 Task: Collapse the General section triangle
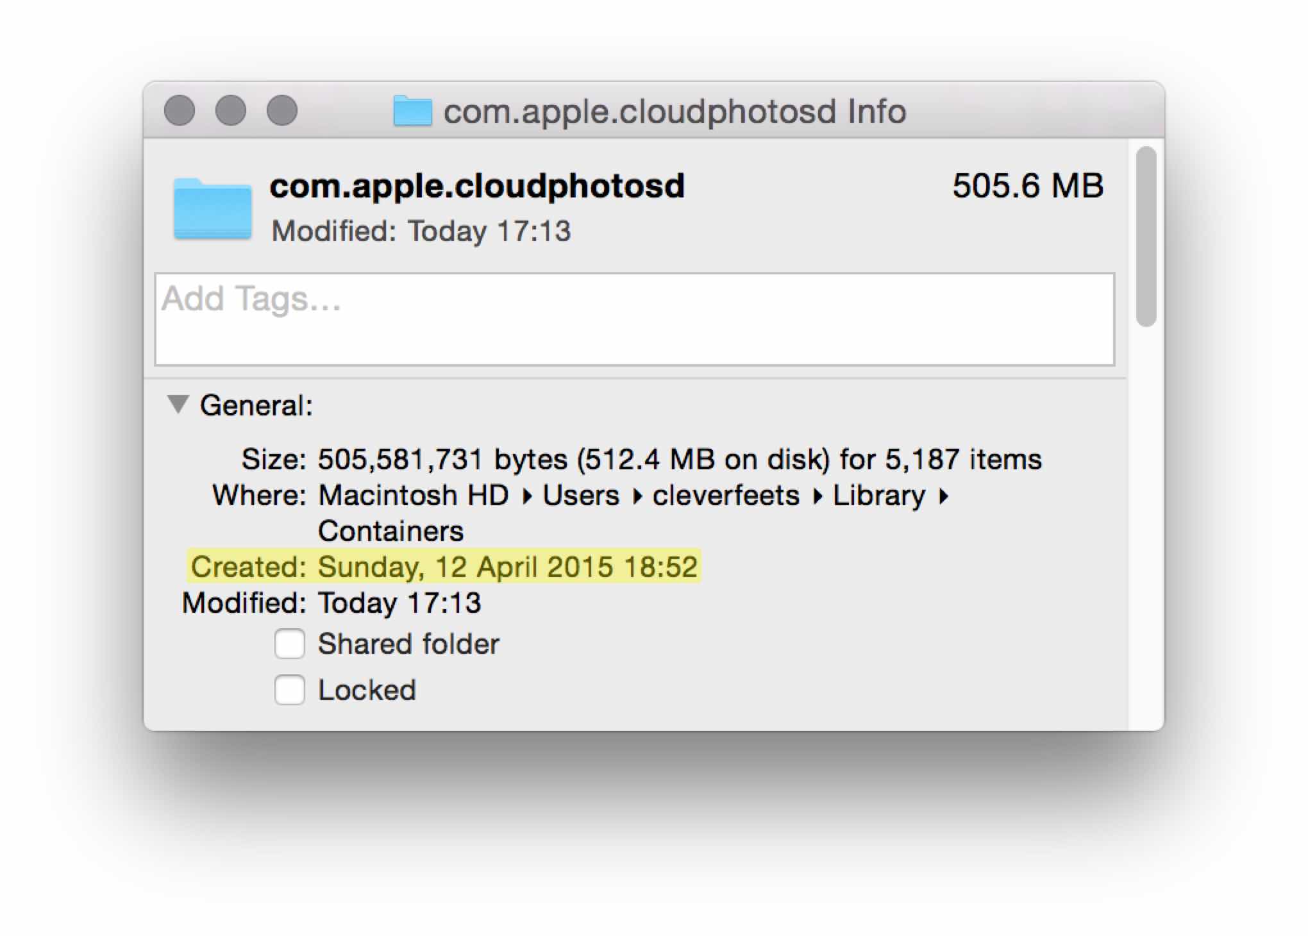click(x=178, y=404)
